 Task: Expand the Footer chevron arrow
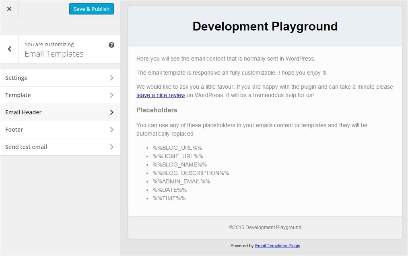click(111, 130)
